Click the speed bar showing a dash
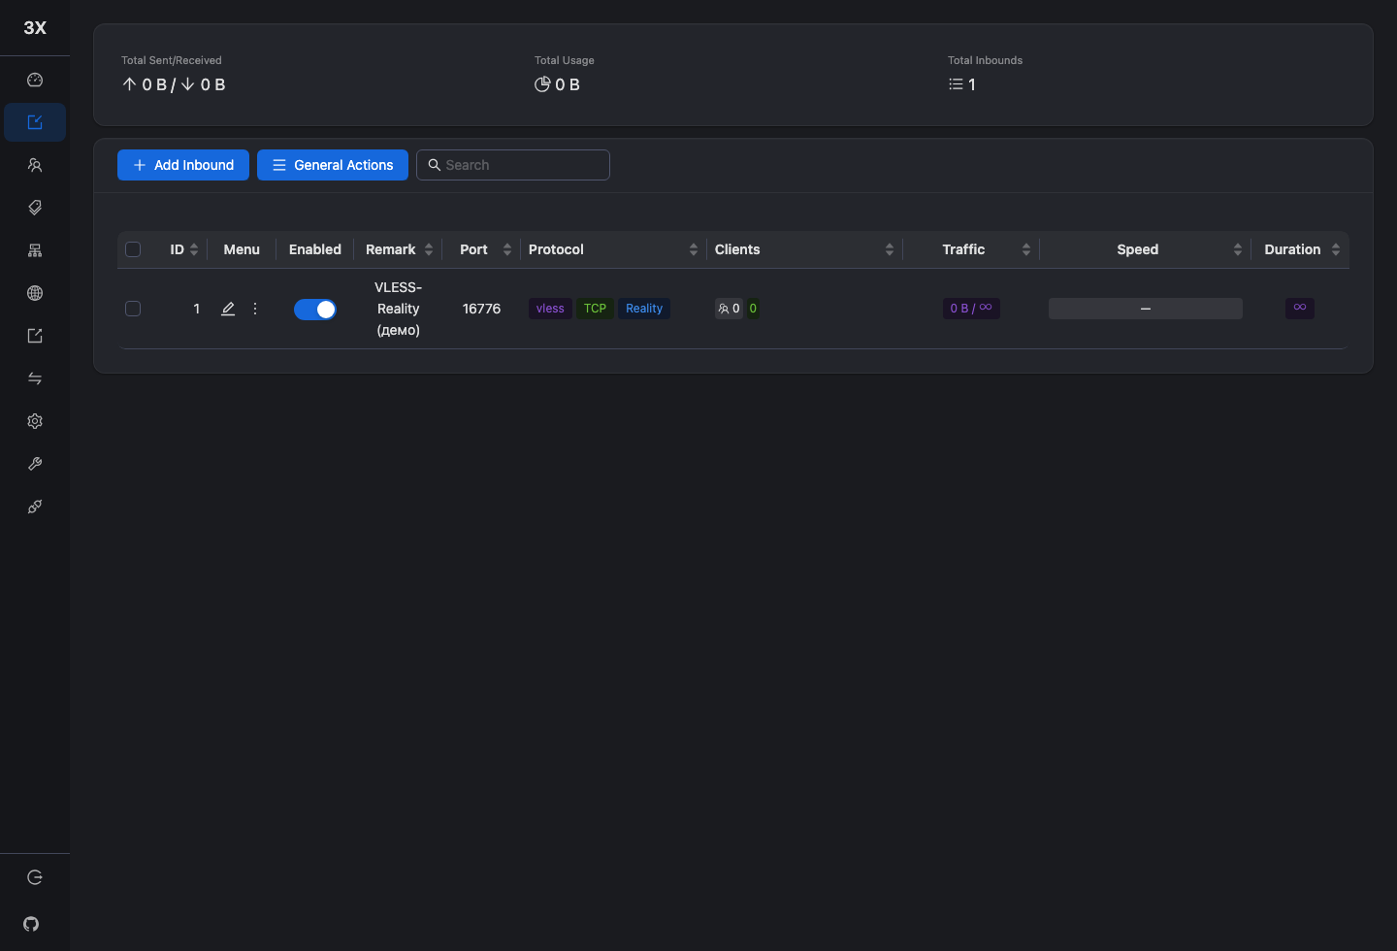Image resolution: width=1397 pixels, height=951 pixels. tap(1146, 309)
